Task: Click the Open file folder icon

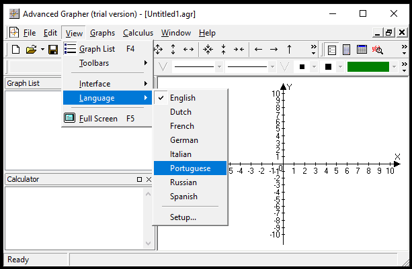Action: pyautogui.click(x=31, y=49)
